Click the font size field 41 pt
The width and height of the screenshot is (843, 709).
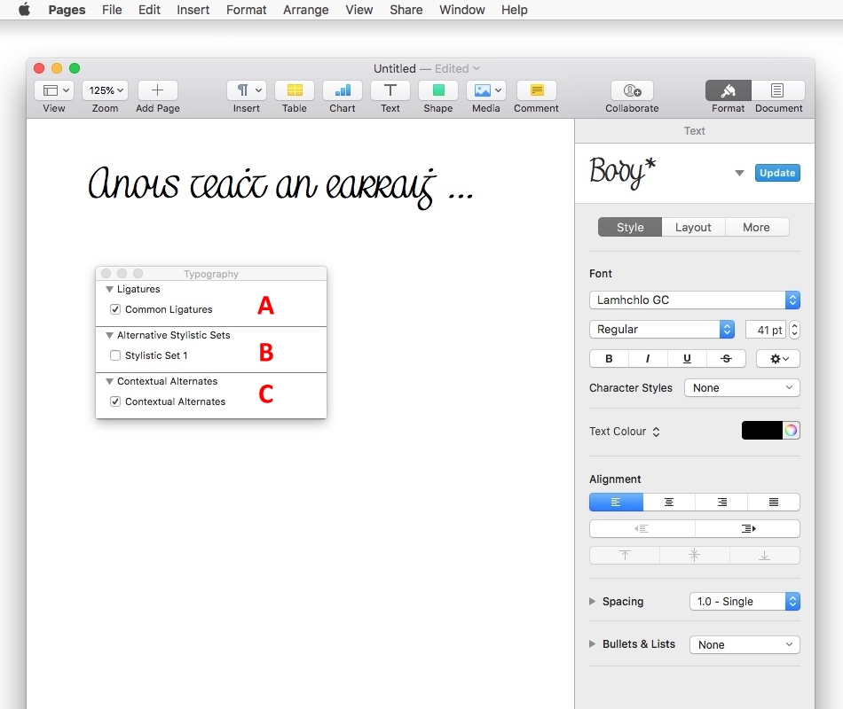pyautogui.click(x=765, y=330)
